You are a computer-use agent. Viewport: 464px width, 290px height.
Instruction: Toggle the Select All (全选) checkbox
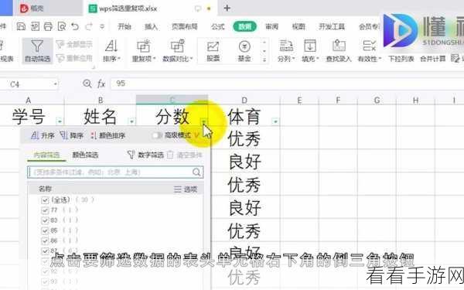click(x=45, y=200)
